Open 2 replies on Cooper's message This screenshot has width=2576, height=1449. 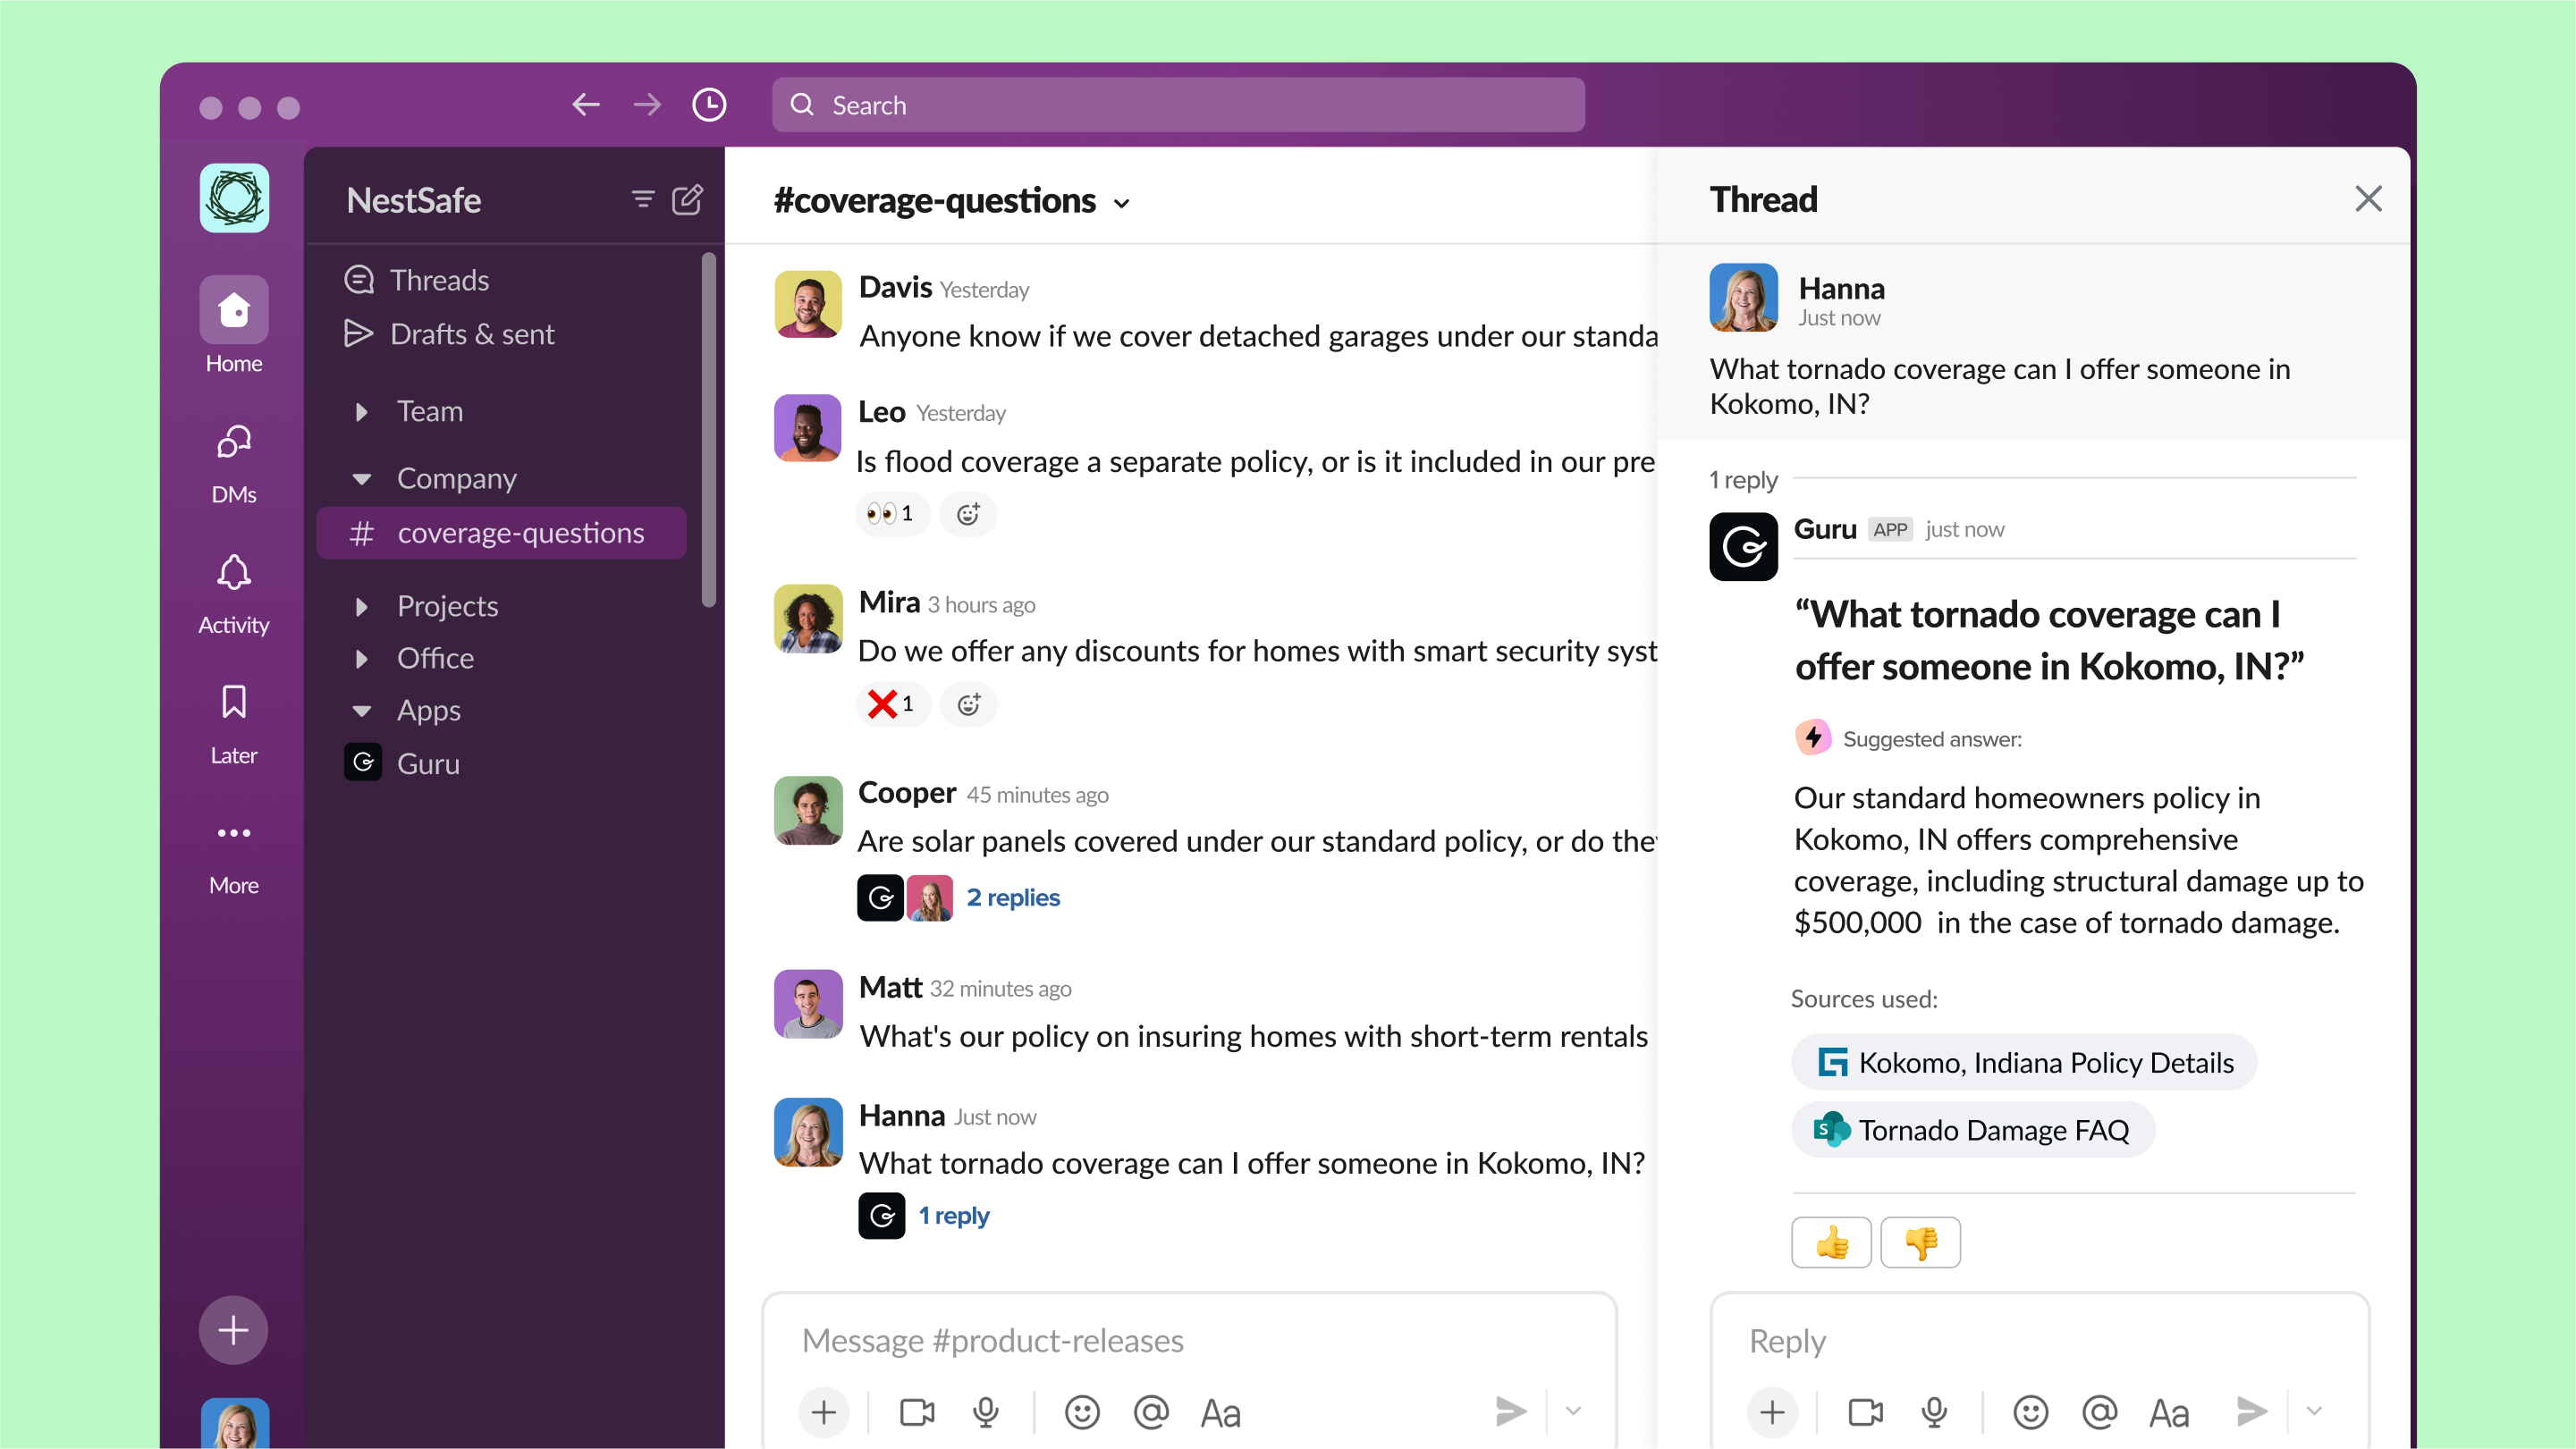click(1012, 897)
